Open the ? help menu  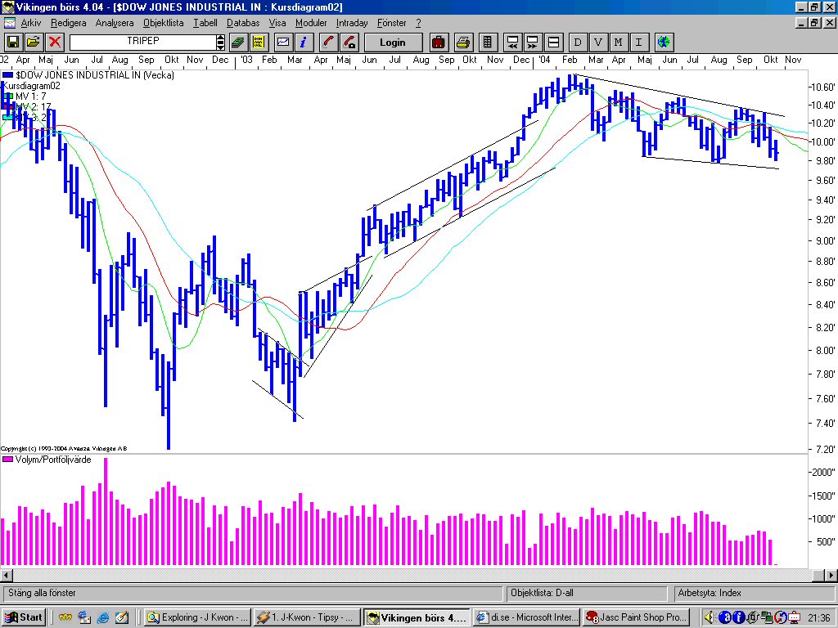click(418, 23)
